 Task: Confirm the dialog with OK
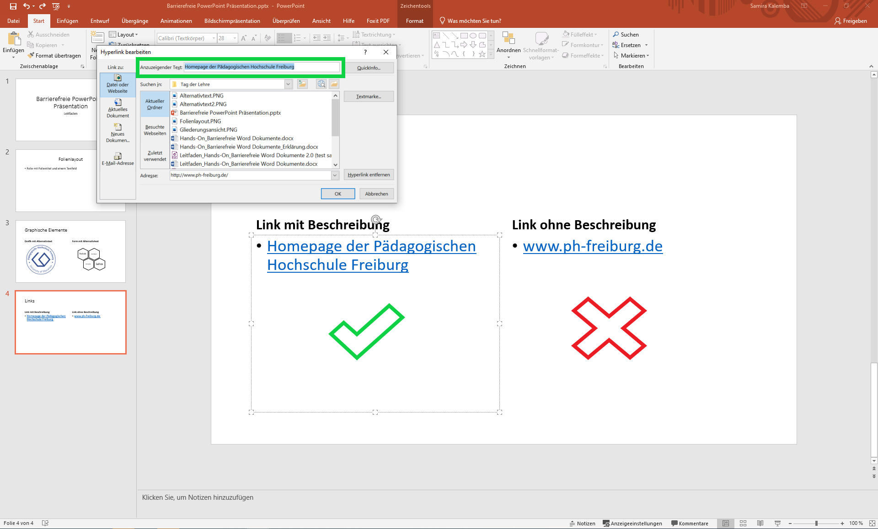pyautogui.click(x=338, y=194)
